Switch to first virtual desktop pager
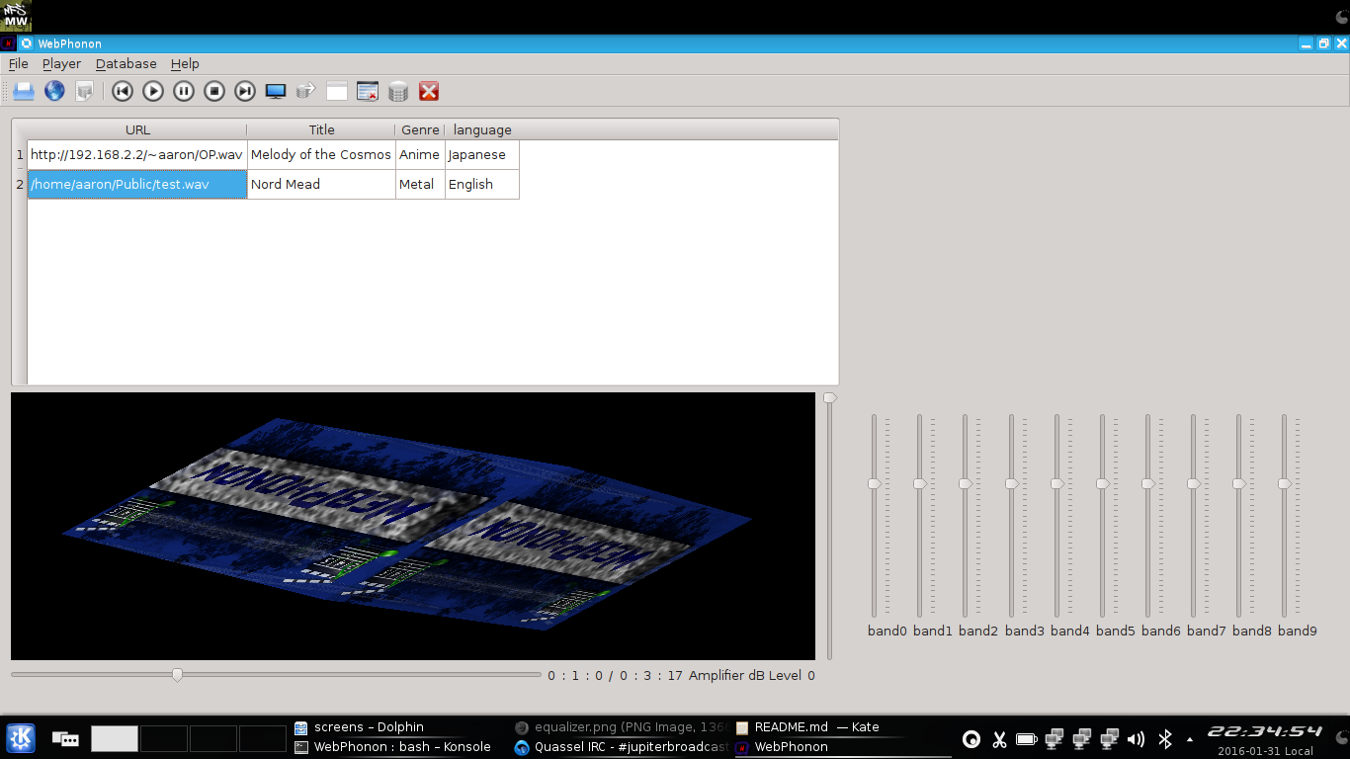This screenshot has width=1350, height=759. (115, 738)
